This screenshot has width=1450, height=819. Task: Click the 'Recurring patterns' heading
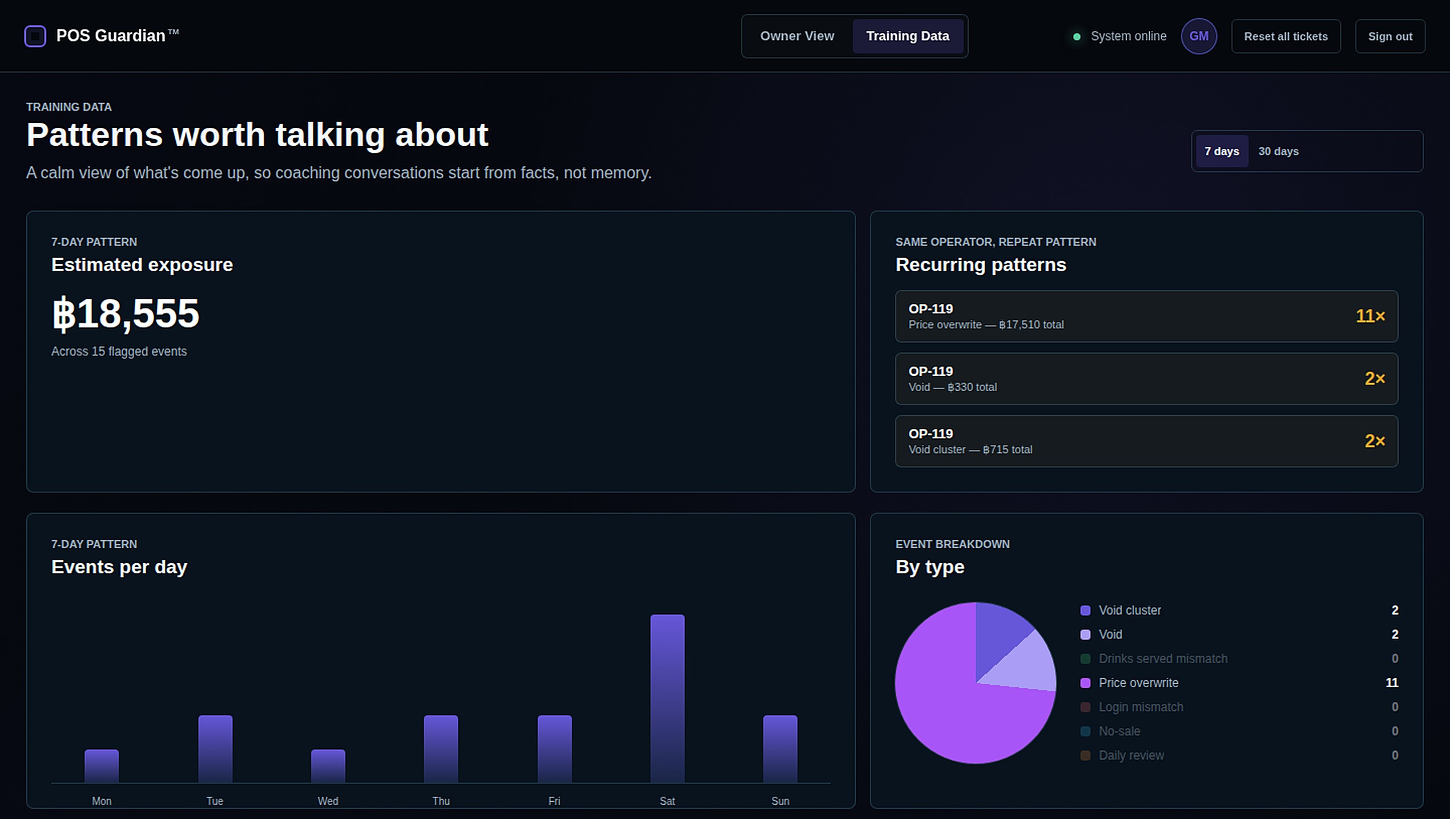click(x=980, y=265)
